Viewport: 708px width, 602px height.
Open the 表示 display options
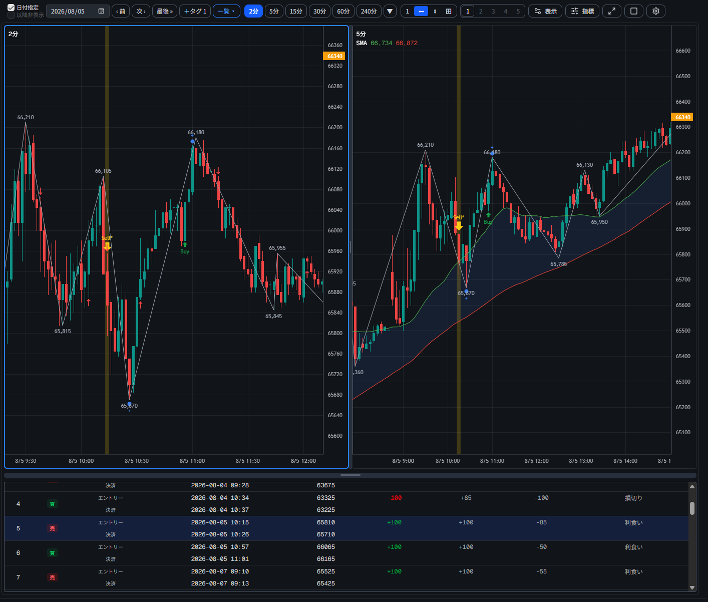(545, 11)
